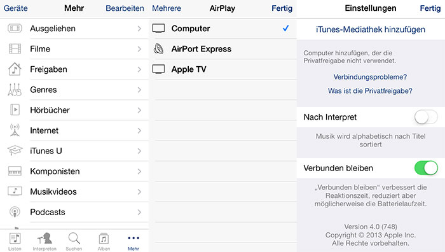Tap iTunes-Mediathek hinzufügen
This screenshot has width=445, height=252.
pos(371,29)
